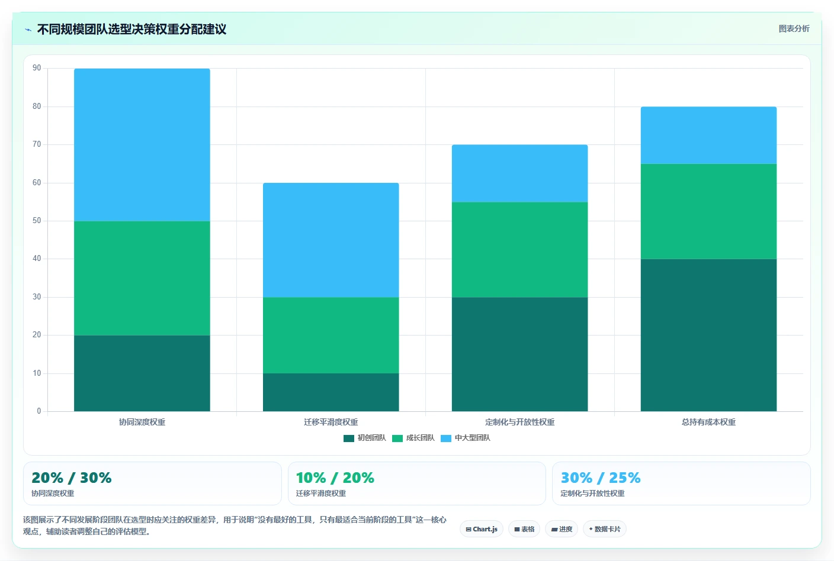Click the 30% / 25% stat card value
The height and width of the screenshot is (561, 834).
coord(601,478)
